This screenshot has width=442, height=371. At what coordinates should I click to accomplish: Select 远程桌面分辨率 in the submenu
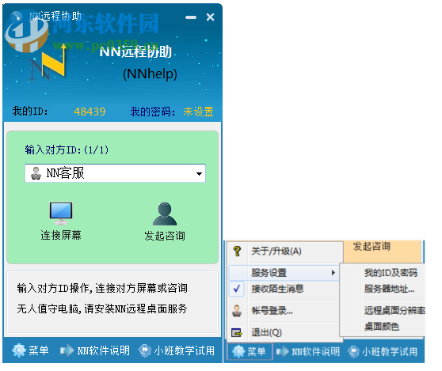pos(394,310)
